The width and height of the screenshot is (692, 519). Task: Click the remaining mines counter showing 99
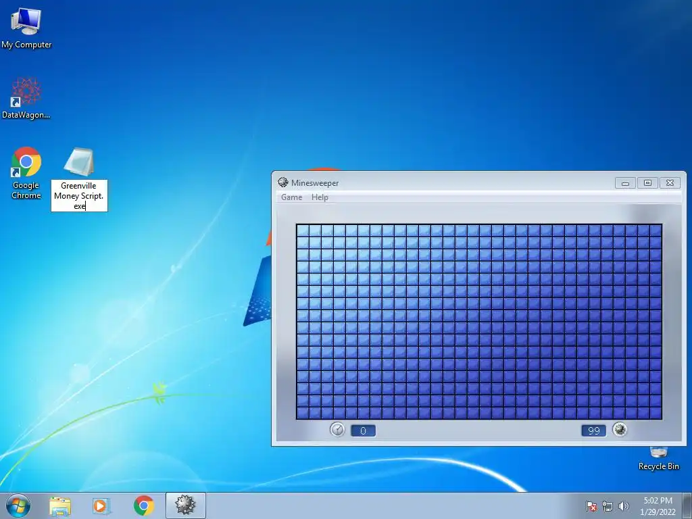coord(593,430)
